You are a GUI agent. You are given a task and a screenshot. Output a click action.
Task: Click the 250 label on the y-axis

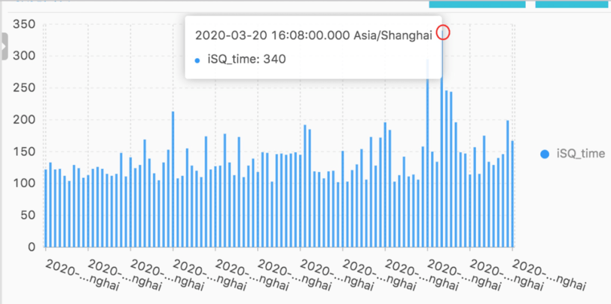coord(24,88)
